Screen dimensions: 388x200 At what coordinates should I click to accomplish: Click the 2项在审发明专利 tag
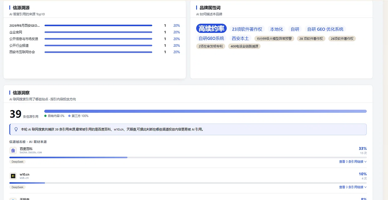click(211, 46)
